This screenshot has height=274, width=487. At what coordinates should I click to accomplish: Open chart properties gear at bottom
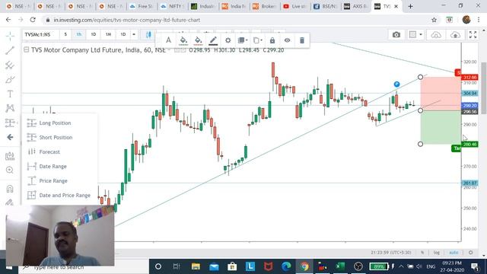470,253
